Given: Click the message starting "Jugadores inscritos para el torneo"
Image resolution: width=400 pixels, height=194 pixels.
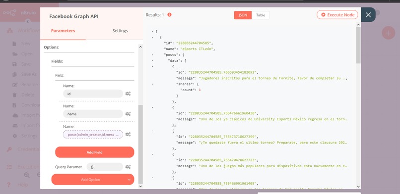Looking at the screenshot, I should pos(272,78).
